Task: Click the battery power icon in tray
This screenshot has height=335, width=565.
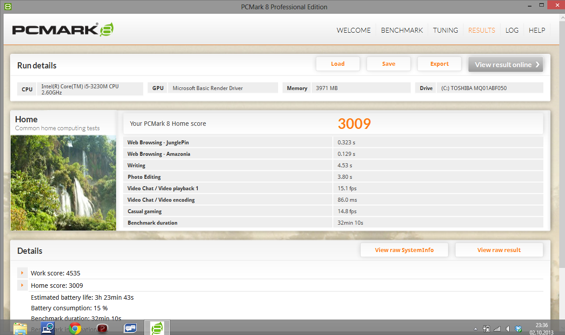Action: point(486,329)
